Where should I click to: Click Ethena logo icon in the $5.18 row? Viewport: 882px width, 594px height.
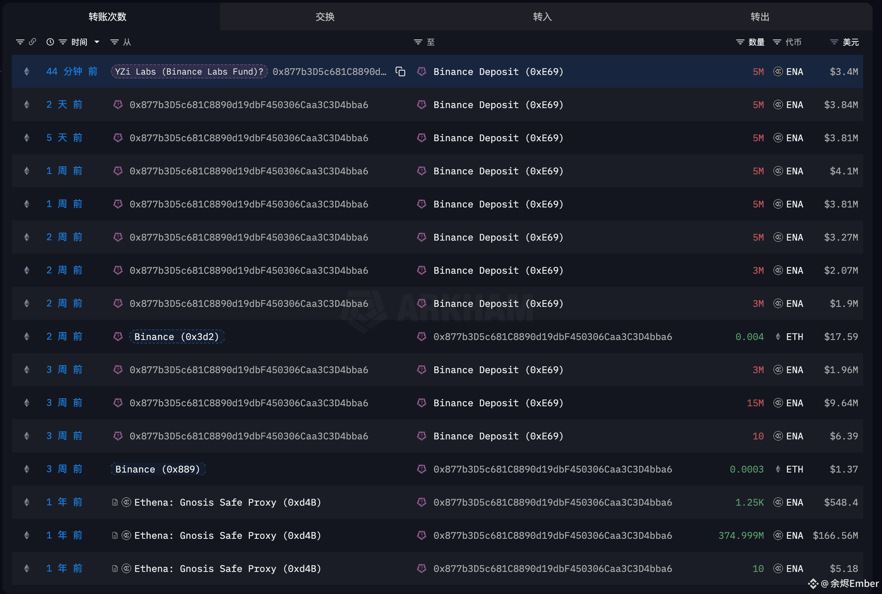[x=126, y=568]
